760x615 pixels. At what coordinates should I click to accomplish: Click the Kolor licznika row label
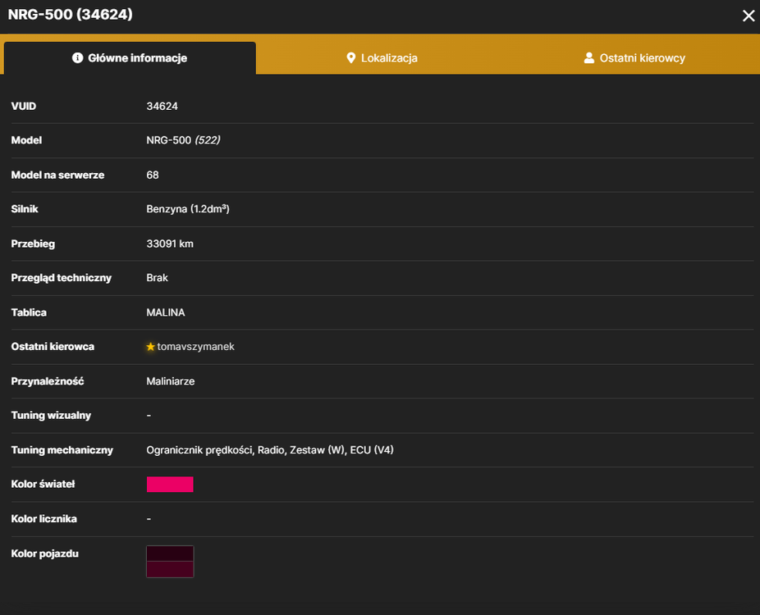44,518
